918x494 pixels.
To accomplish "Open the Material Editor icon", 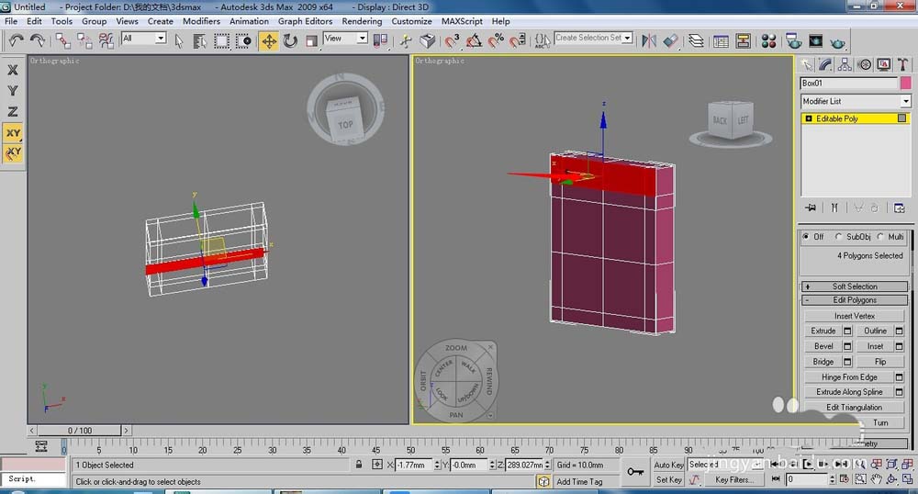I will click(769, 40).
